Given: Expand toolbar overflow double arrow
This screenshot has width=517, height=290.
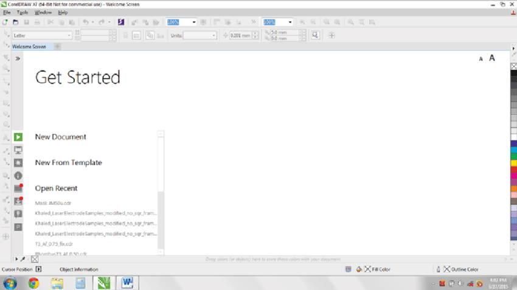Looking at the screenshot, I should [x=253, y=22].
